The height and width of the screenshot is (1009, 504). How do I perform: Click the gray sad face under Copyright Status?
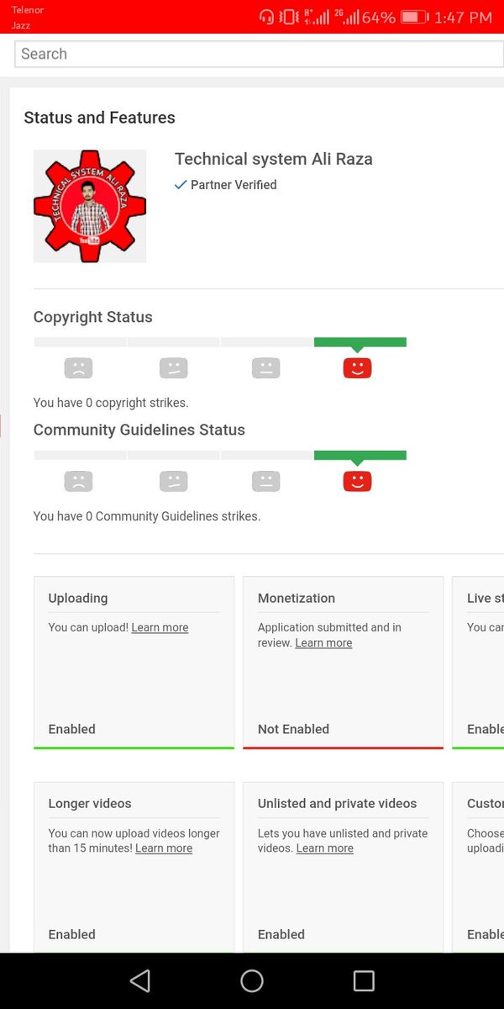[x=78, y=367]
